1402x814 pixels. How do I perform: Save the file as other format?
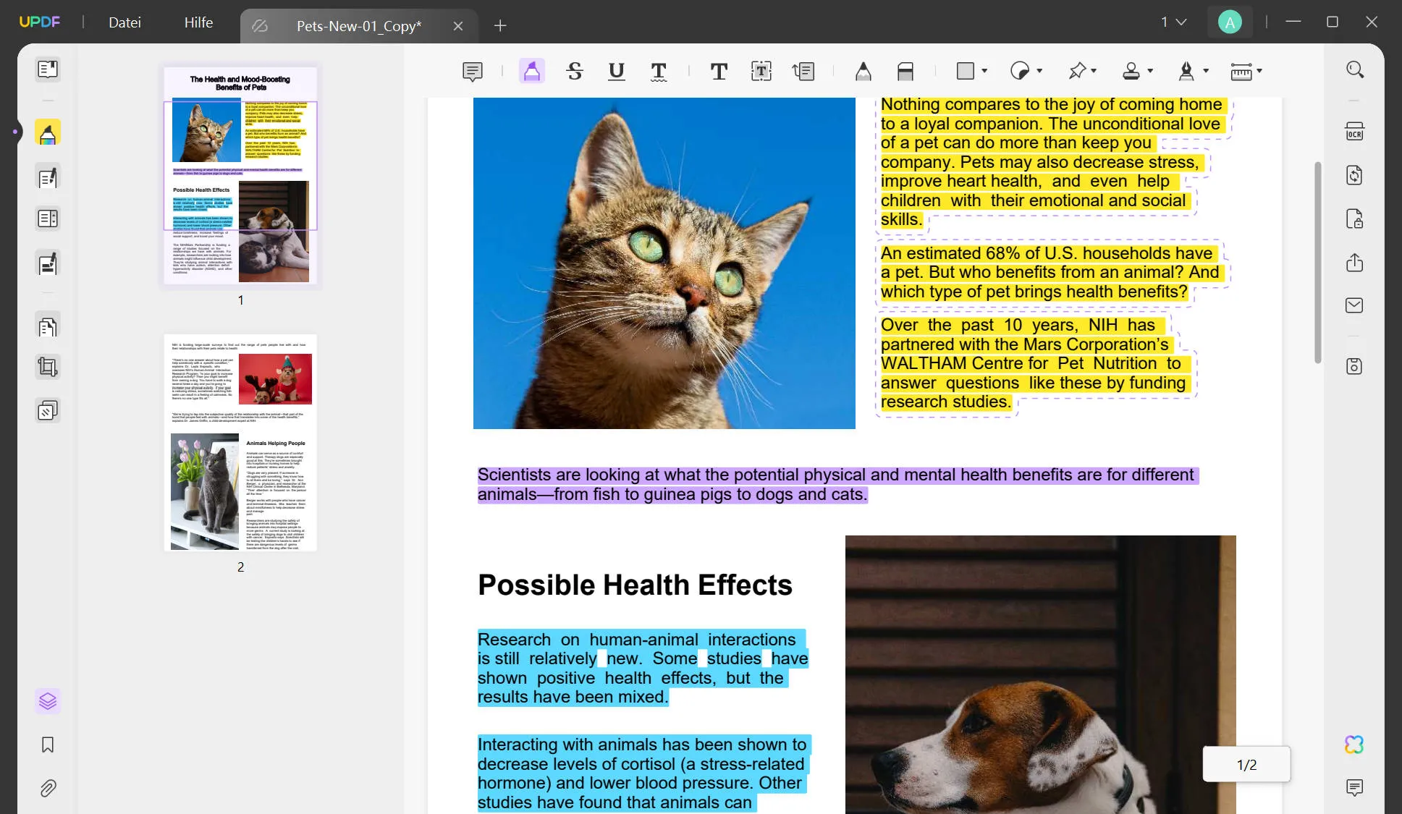[x=1355, y=366]
